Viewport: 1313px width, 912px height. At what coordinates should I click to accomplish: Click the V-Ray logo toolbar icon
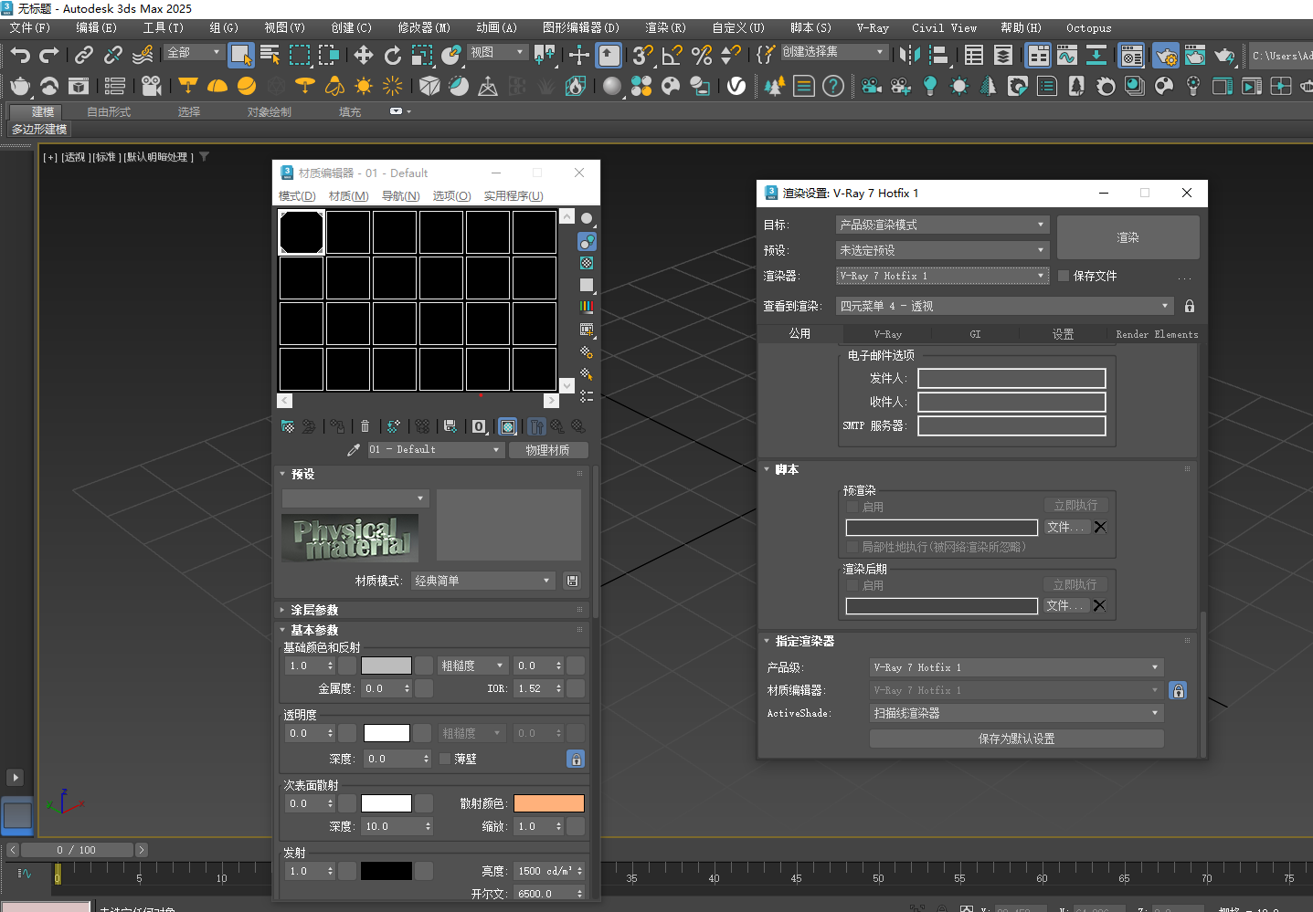pos(736,86)
